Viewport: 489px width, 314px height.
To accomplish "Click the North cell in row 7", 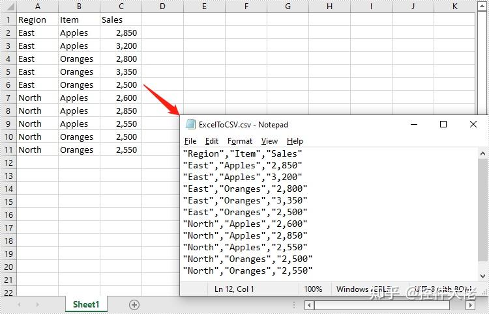I will (x=38, y=98).
